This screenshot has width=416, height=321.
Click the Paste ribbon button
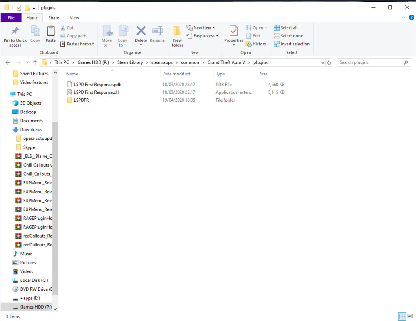tap(51, 34)
